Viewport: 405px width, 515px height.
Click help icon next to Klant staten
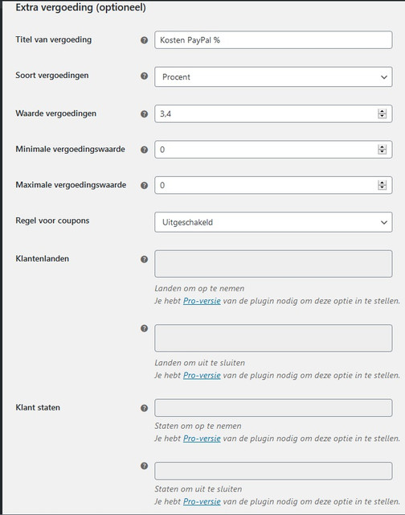144,408
